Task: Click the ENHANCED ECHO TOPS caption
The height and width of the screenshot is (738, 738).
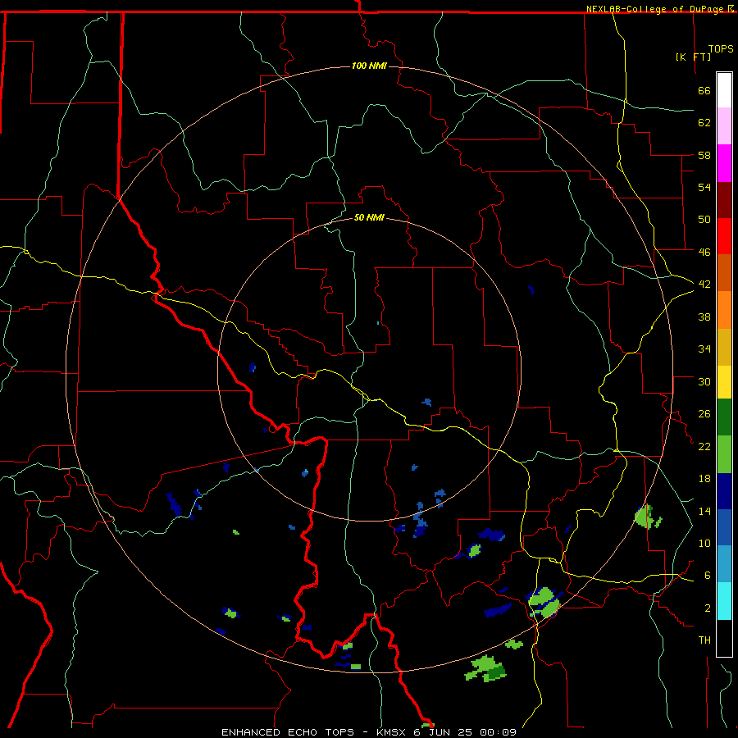Action: (288, 732)
